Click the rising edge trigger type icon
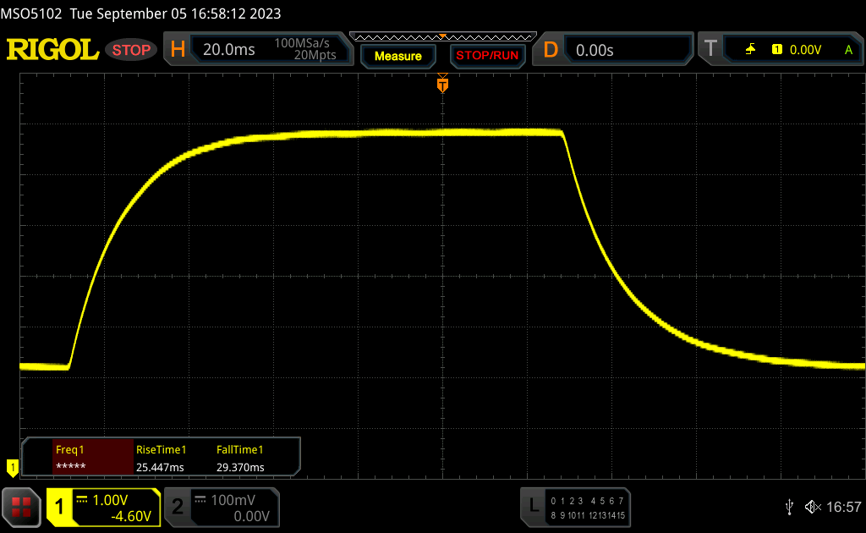 point(750,50)
